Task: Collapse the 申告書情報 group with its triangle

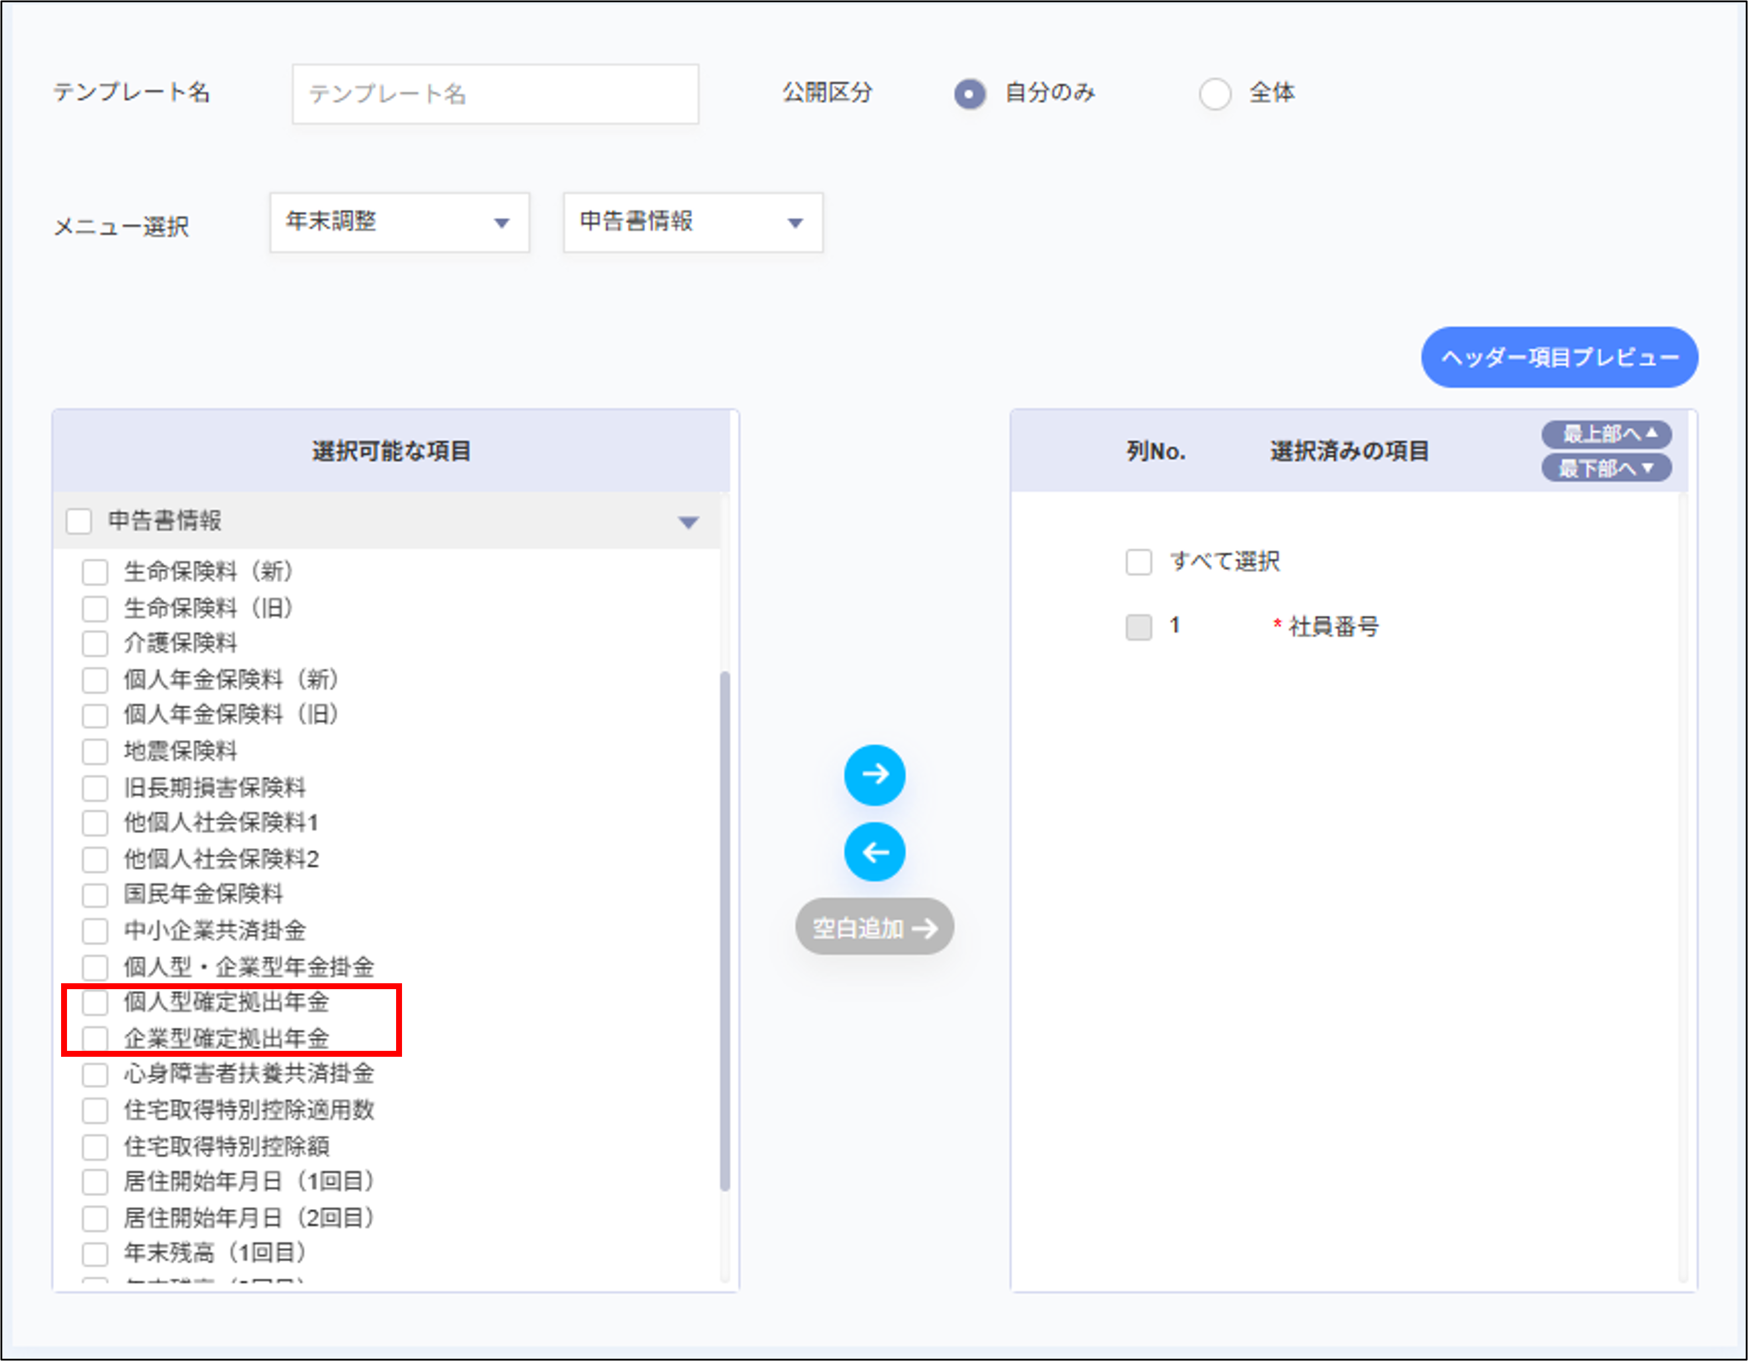Action: (688, 521)
